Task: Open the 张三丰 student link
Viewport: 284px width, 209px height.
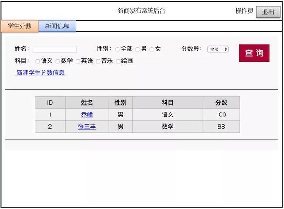Action: coord(87,127)
